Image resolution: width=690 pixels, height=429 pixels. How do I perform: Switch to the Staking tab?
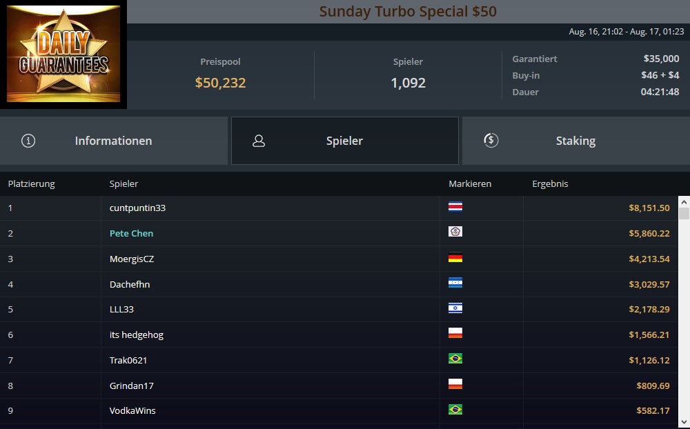point(576,141)
